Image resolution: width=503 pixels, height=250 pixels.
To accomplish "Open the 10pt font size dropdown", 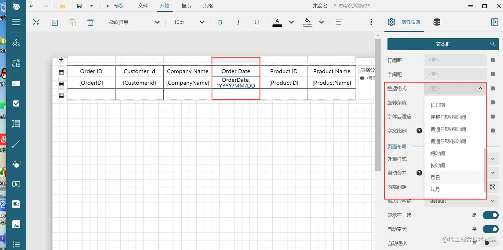I will 189,22.
